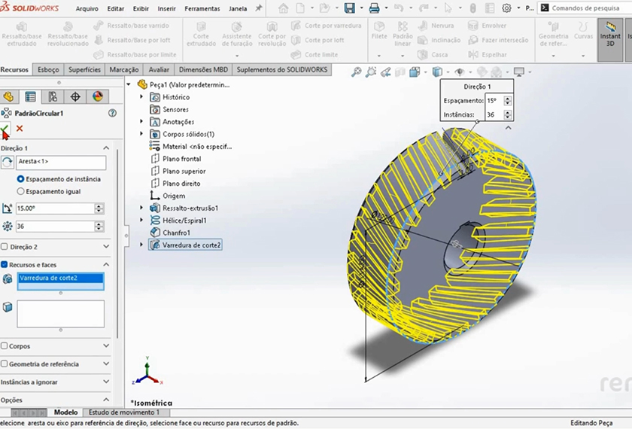The width and height of the screenshot is (632, 429).
Task: Click the reverse direction icon beside Aresta<1>
Action: tap(8, 163)
